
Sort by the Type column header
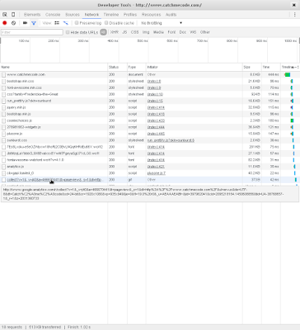pos(137,67)
